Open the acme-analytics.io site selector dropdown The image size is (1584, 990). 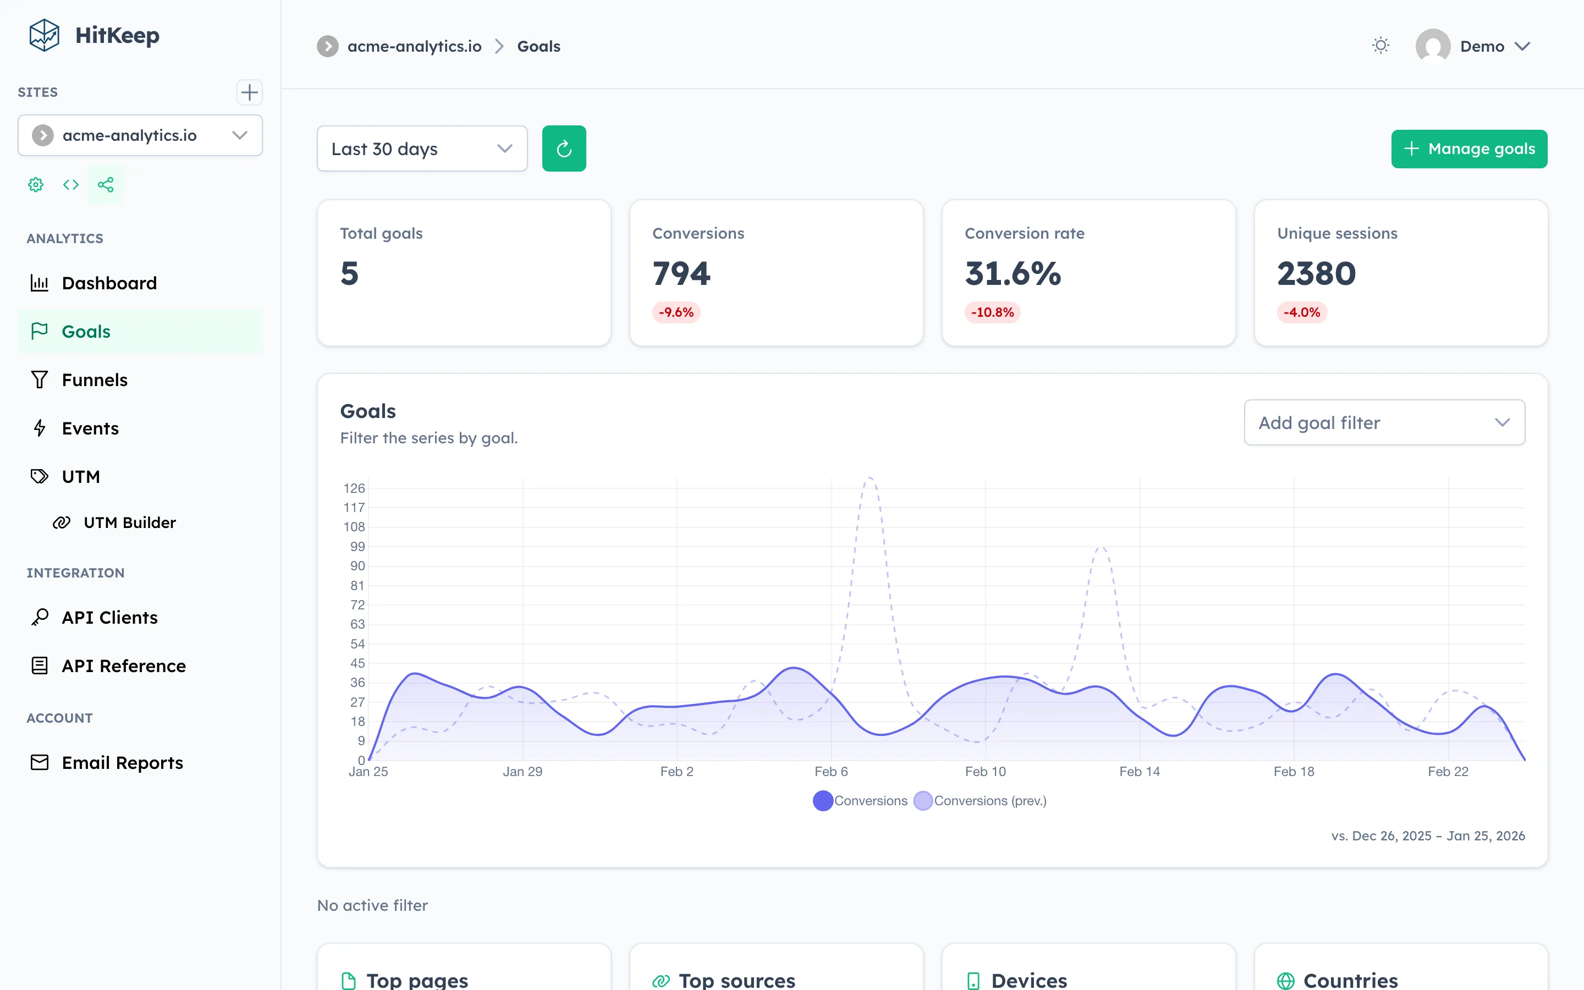[x=139, y=135]
